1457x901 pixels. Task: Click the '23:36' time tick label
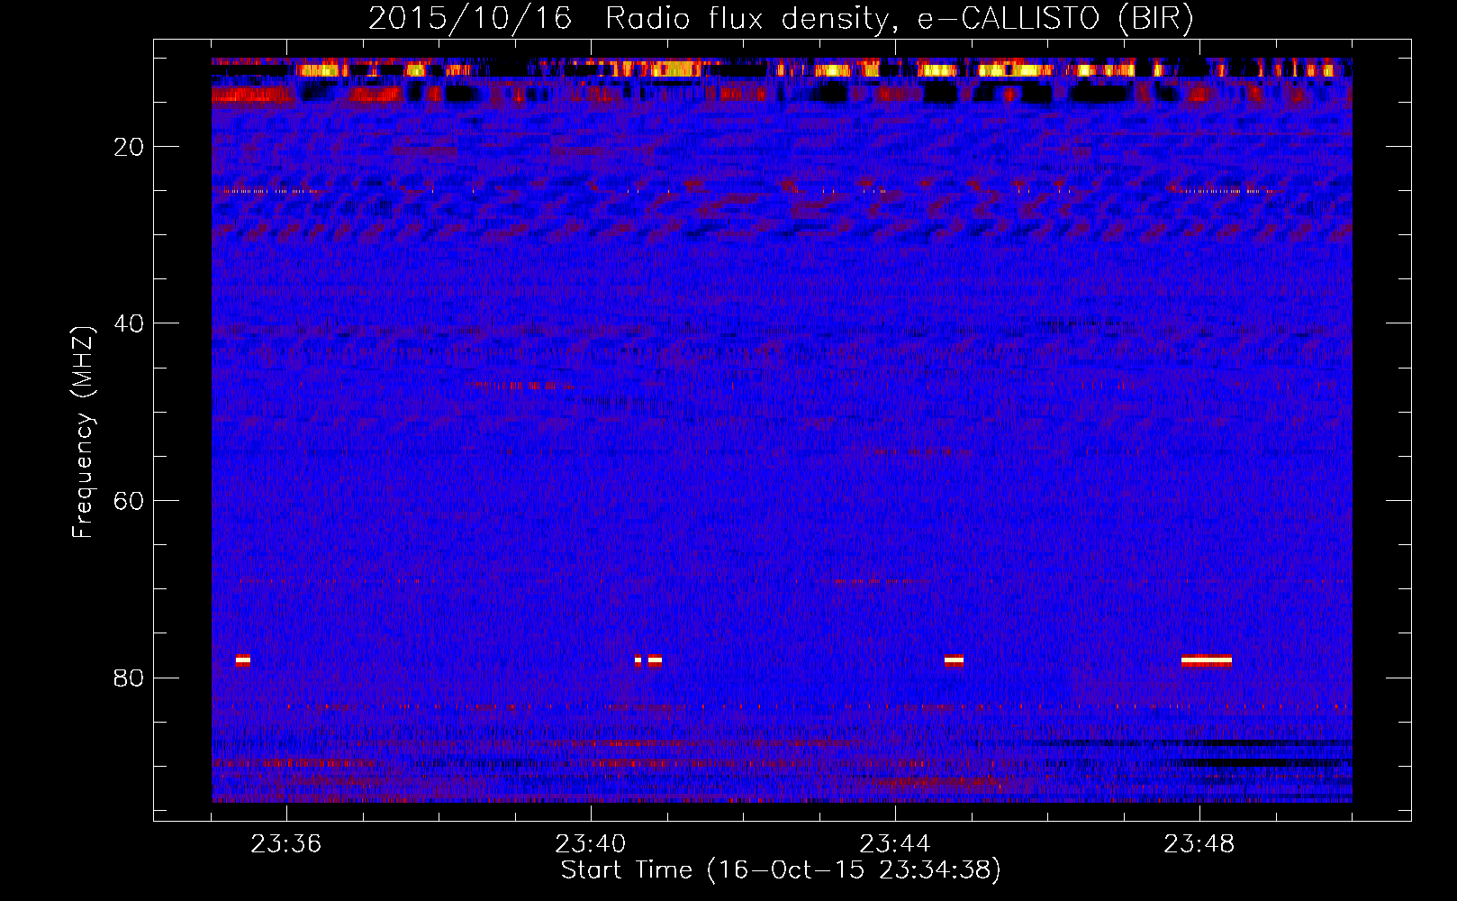tap(286, 844)
